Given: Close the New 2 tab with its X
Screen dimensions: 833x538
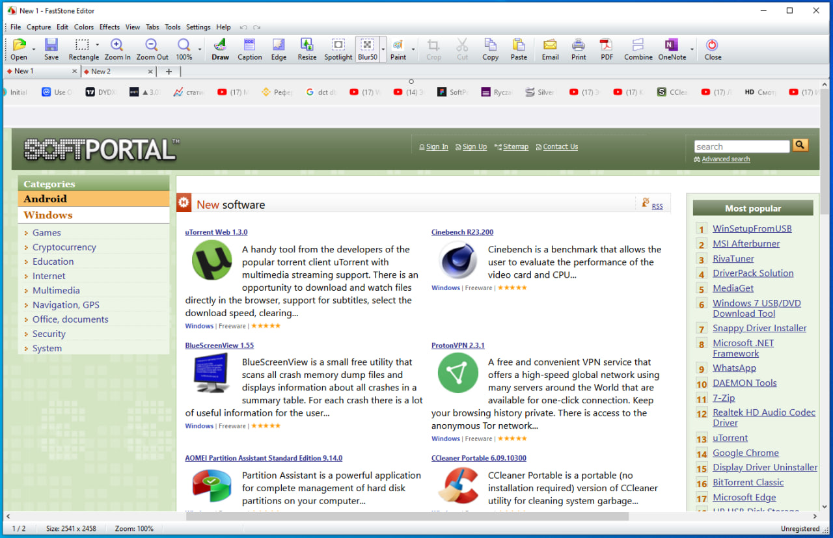Looking at the screenshot, I should click(x=150, y=72).
